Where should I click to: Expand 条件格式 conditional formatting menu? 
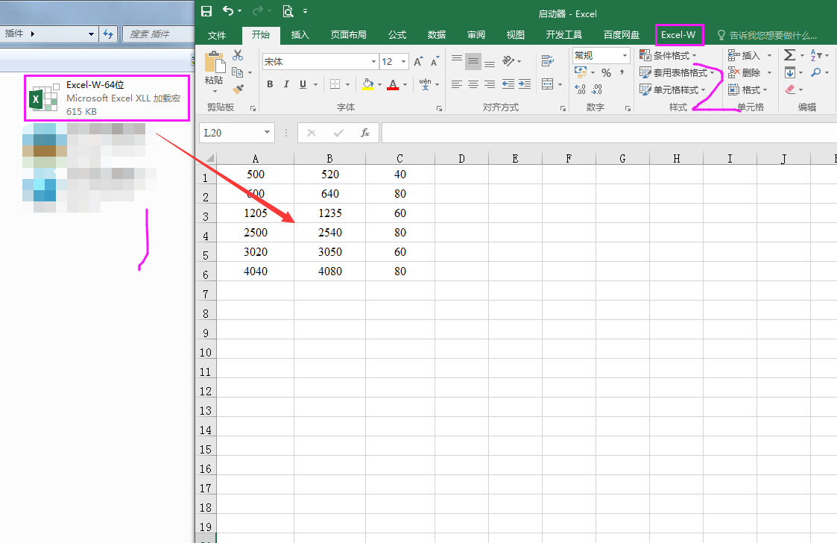pyautogui.click(x=669, y=55)
